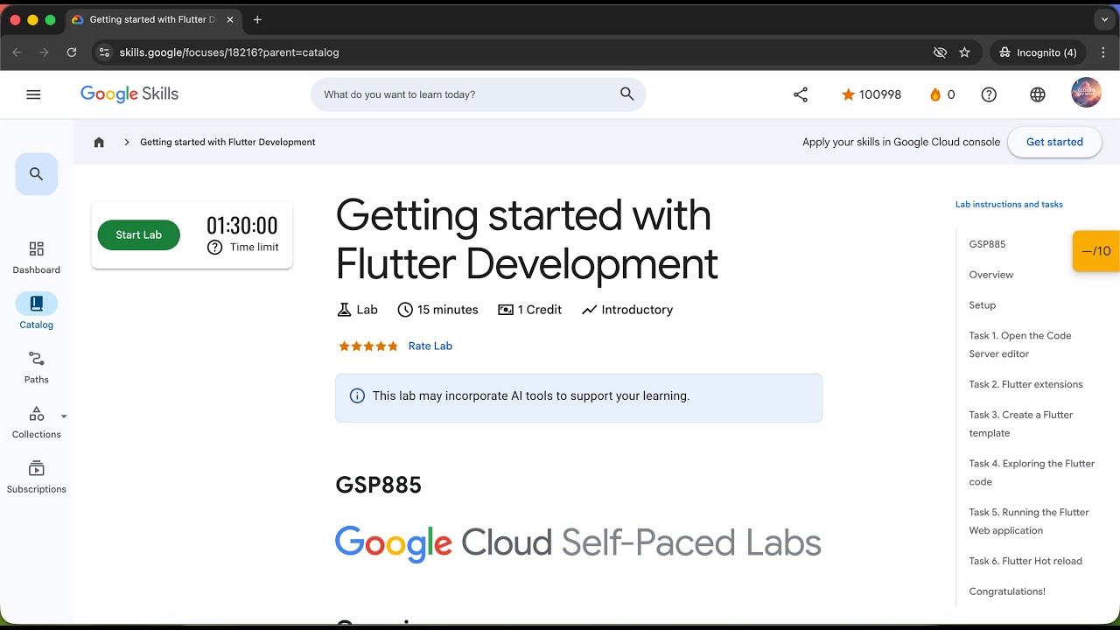Click the Incognito (4) indicator
1120x630 pixels.
coord(1039,52)
